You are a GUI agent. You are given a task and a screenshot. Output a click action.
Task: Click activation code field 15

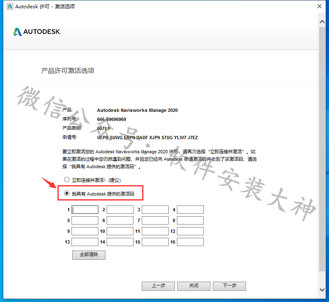[155, 242]
